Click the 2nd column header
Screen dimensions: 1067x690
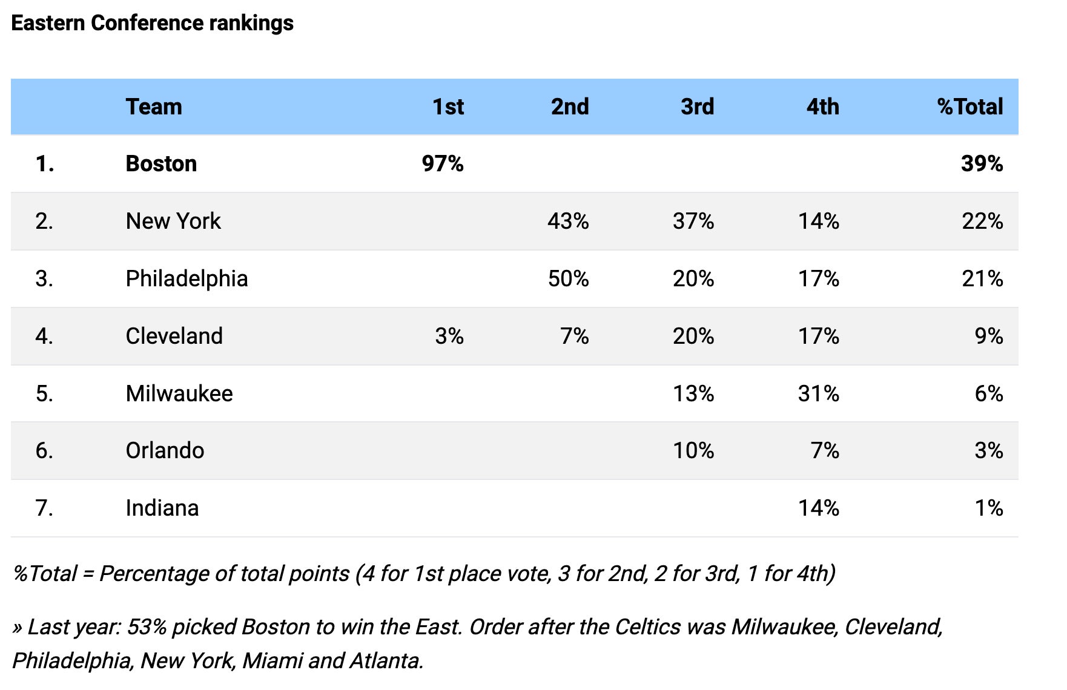[569, 107]
